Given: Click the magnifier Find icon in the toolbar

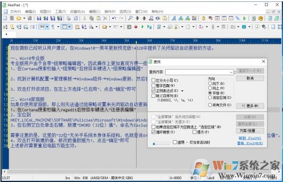Looking at the screenshot, I should click(130, 18).
